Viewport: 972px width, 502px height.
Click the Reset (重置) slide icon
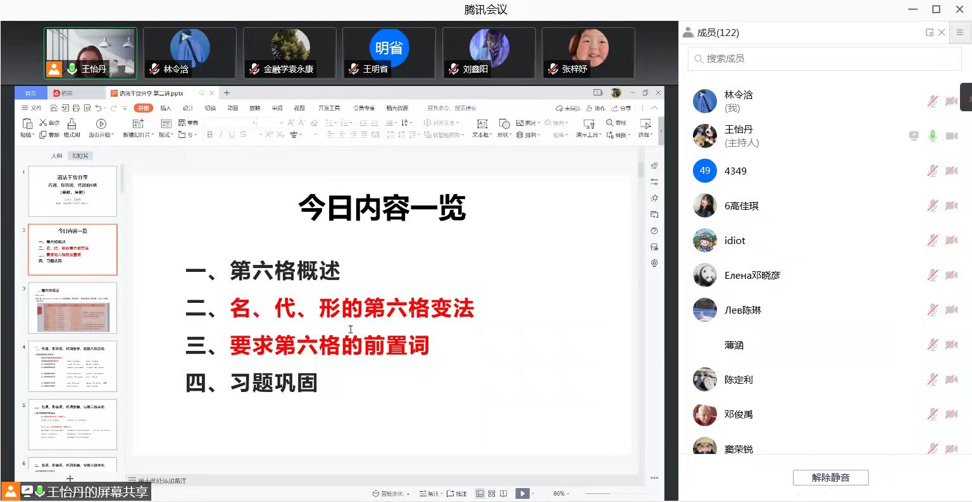[182, 123]
